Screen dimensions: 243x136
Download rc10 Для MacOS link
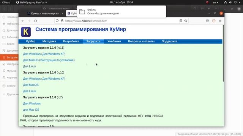(31, 85)
